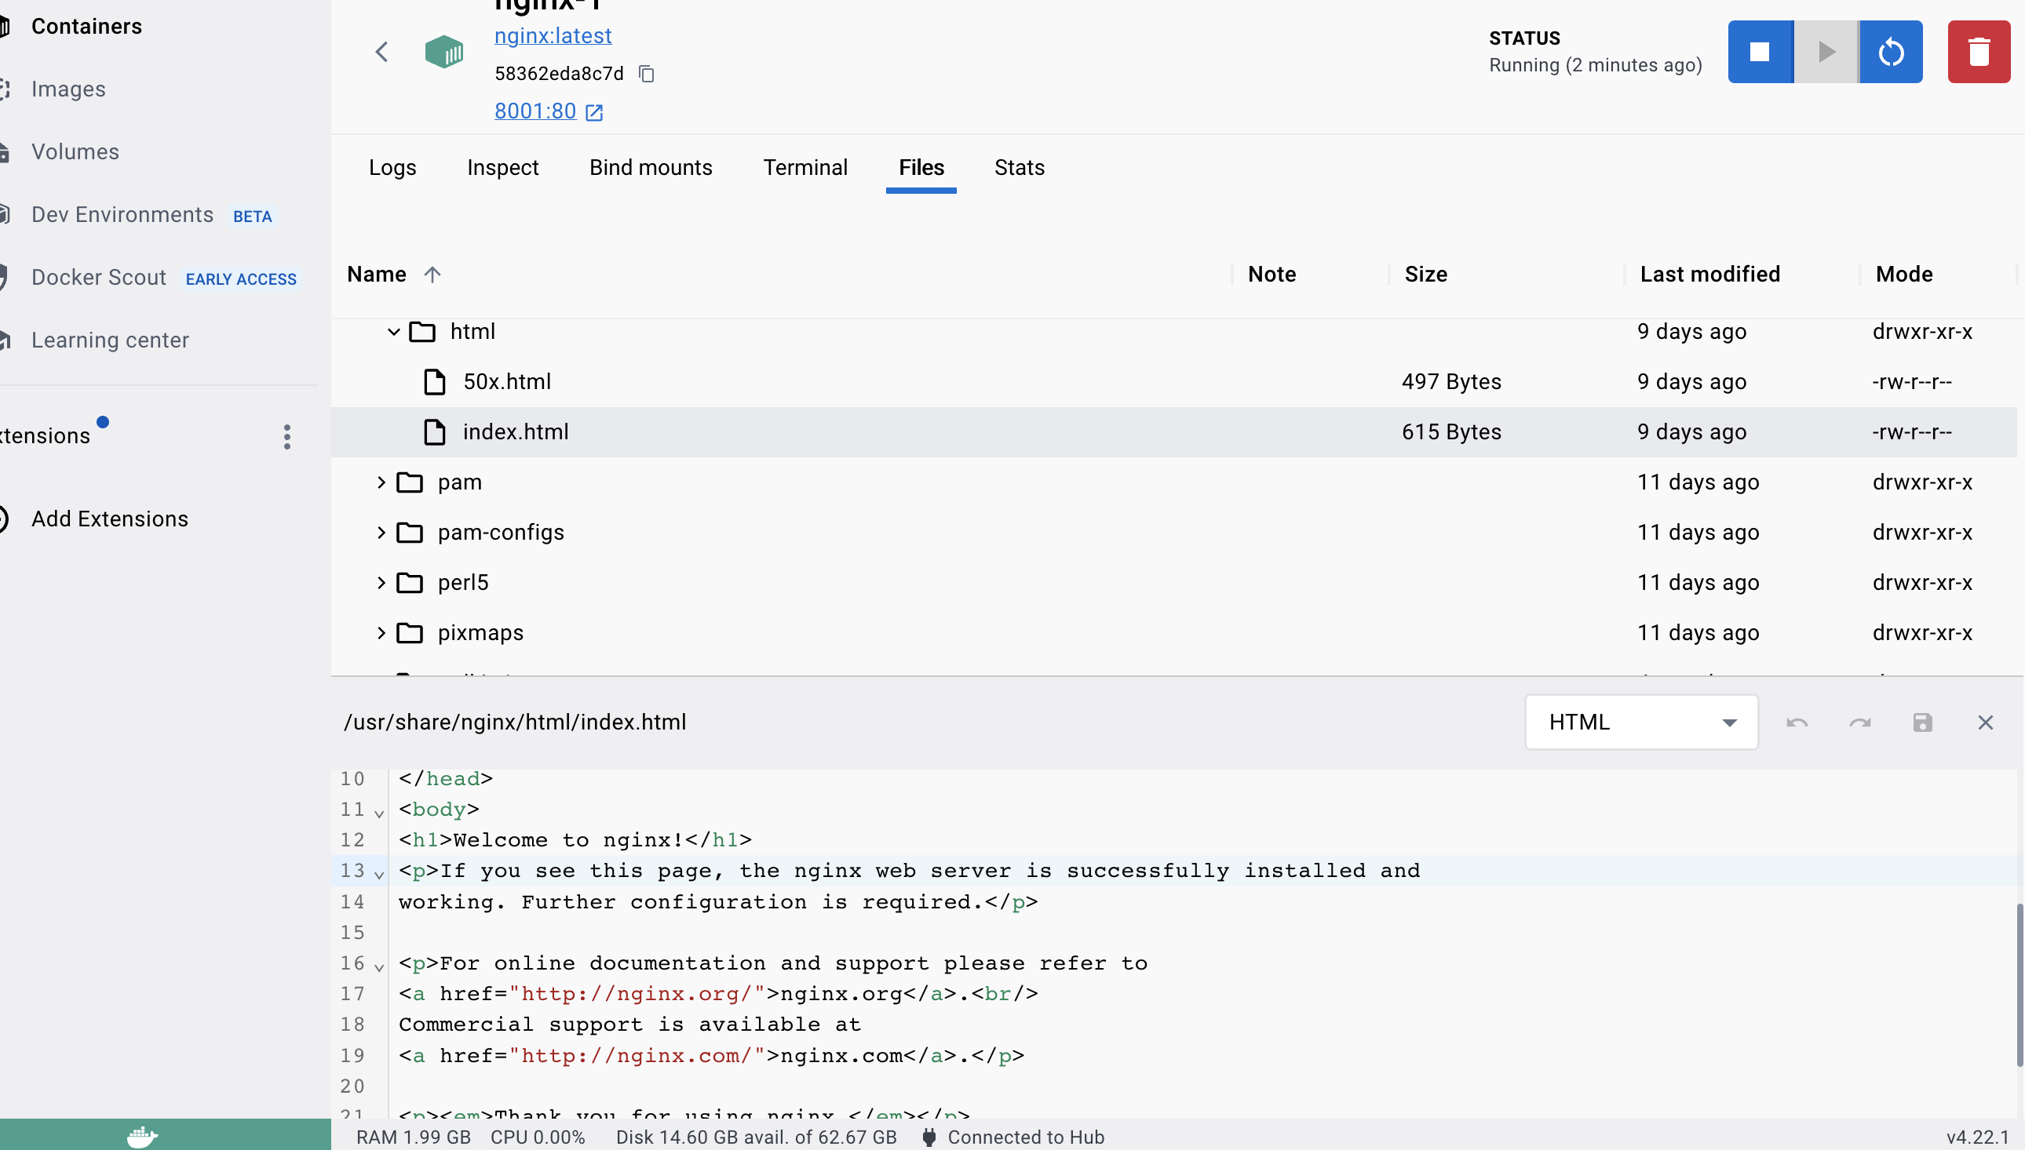The height and width of the screenshot is (1150, 2025).
Task: Go to Images in the sidebar
Action: click(x=68, y=89)
